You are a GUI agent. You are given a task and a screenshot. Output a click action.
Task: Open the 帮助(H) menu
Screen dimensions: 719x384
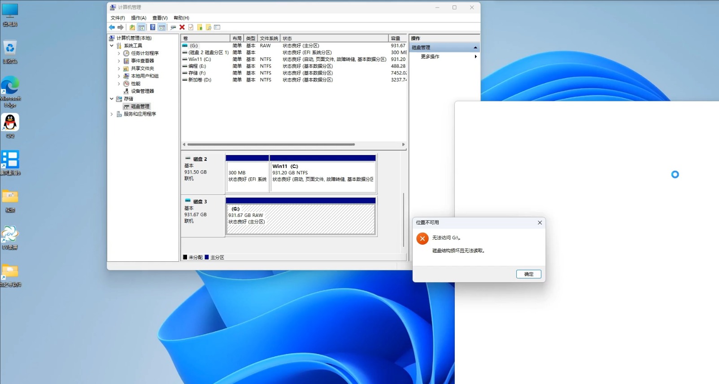click(181, 18)
